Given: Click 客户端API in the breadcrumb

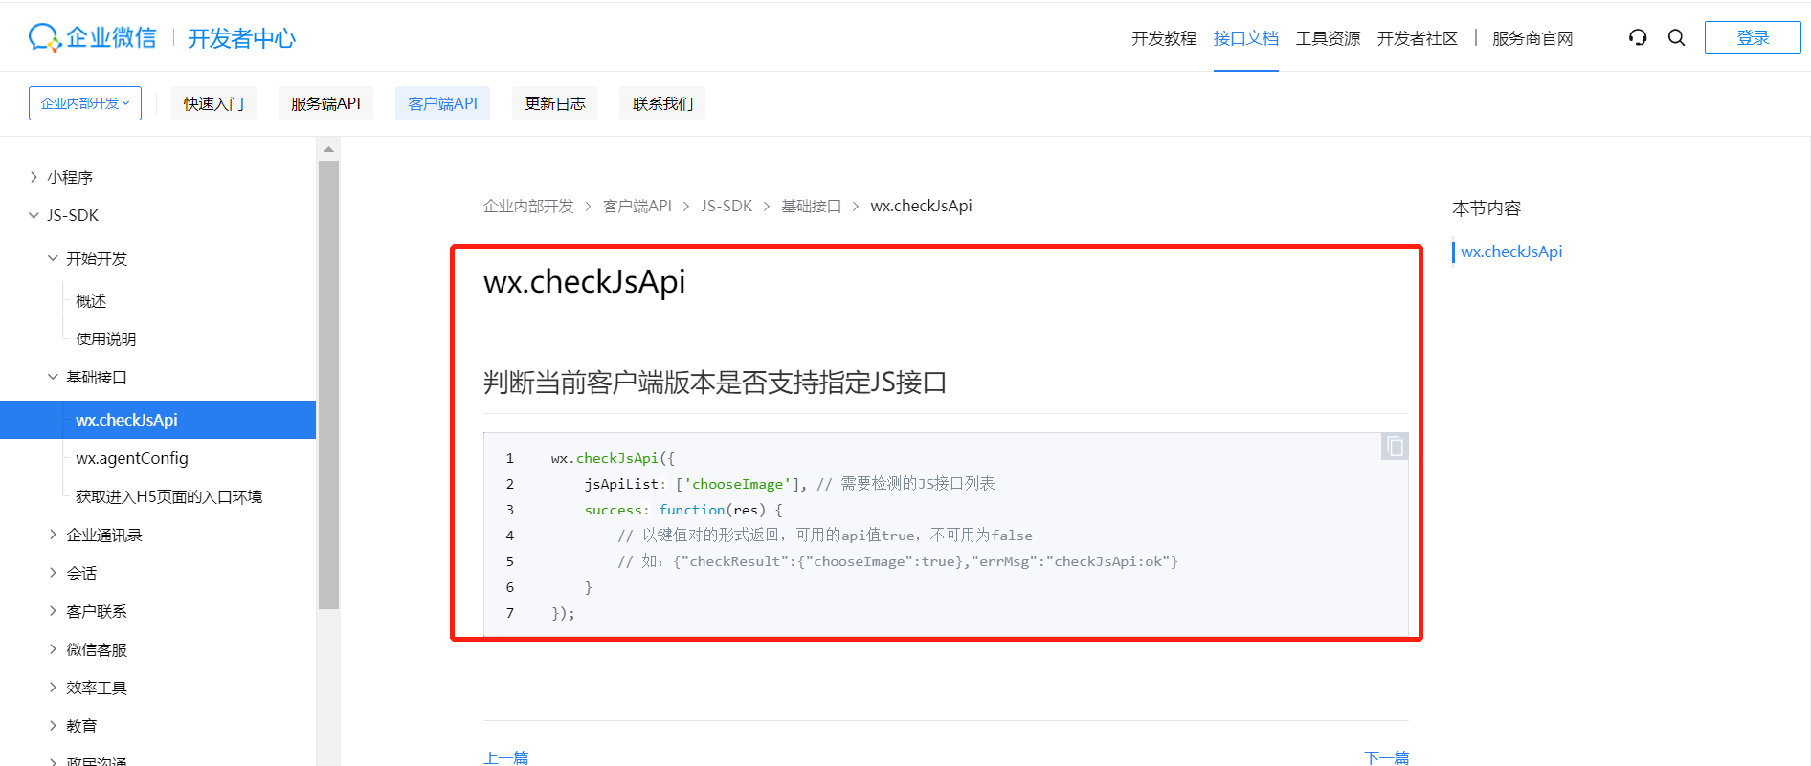Looking at the screenshot, I should pos(637,206).
